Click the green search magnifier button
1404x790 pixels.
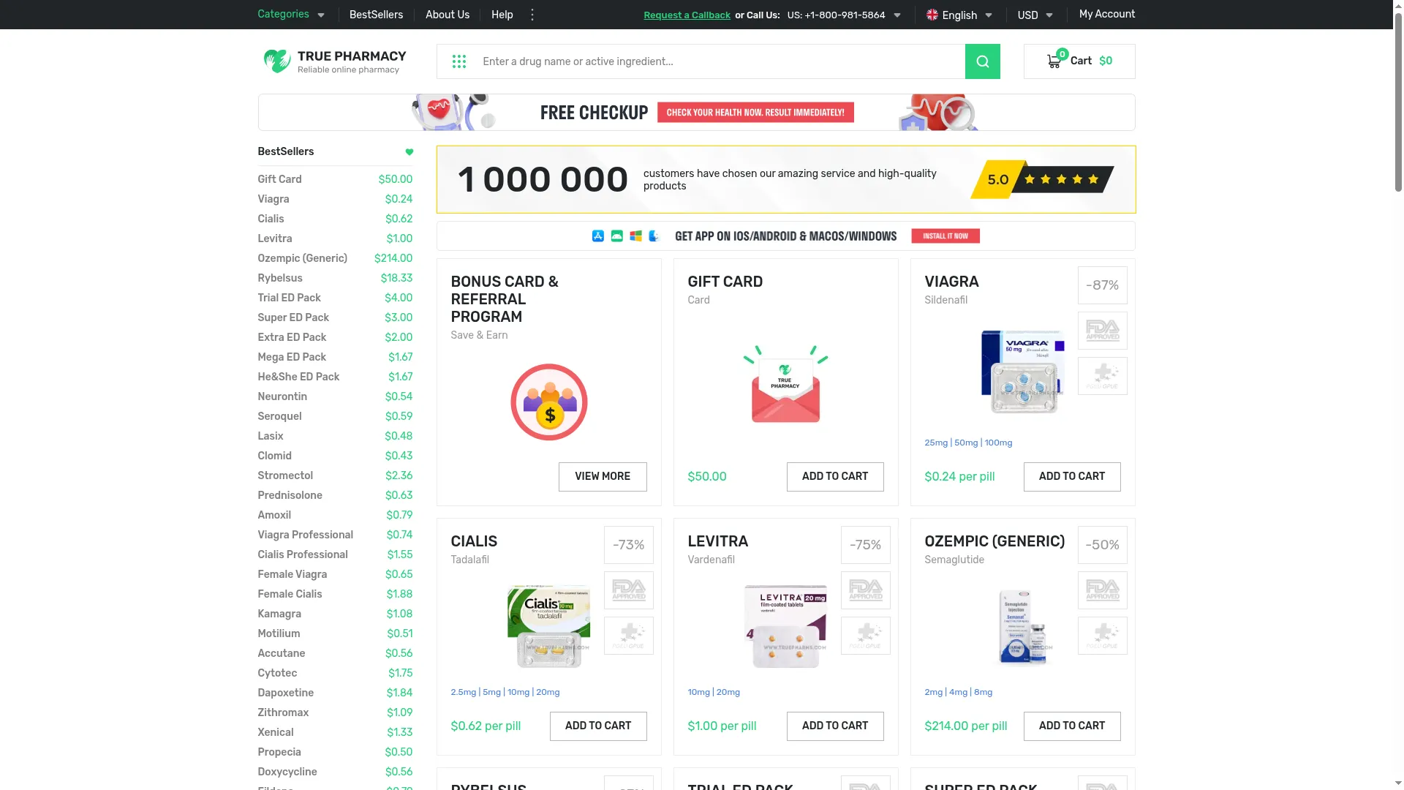click(982, 61)
